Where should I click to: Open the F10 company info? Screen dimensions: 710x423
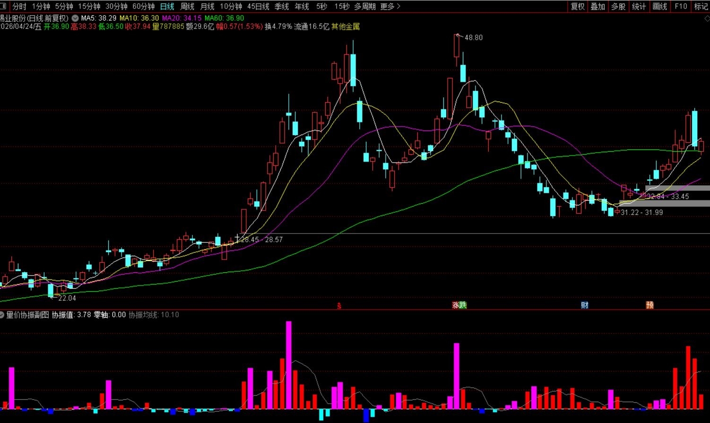(x=681, y=6)
